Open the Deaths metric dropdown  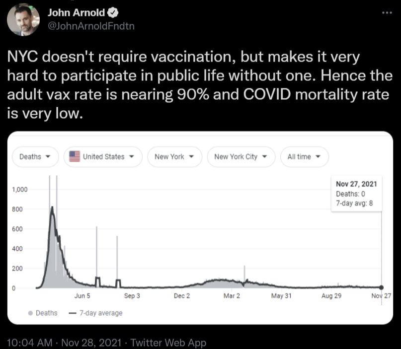(x=35, y=156)
